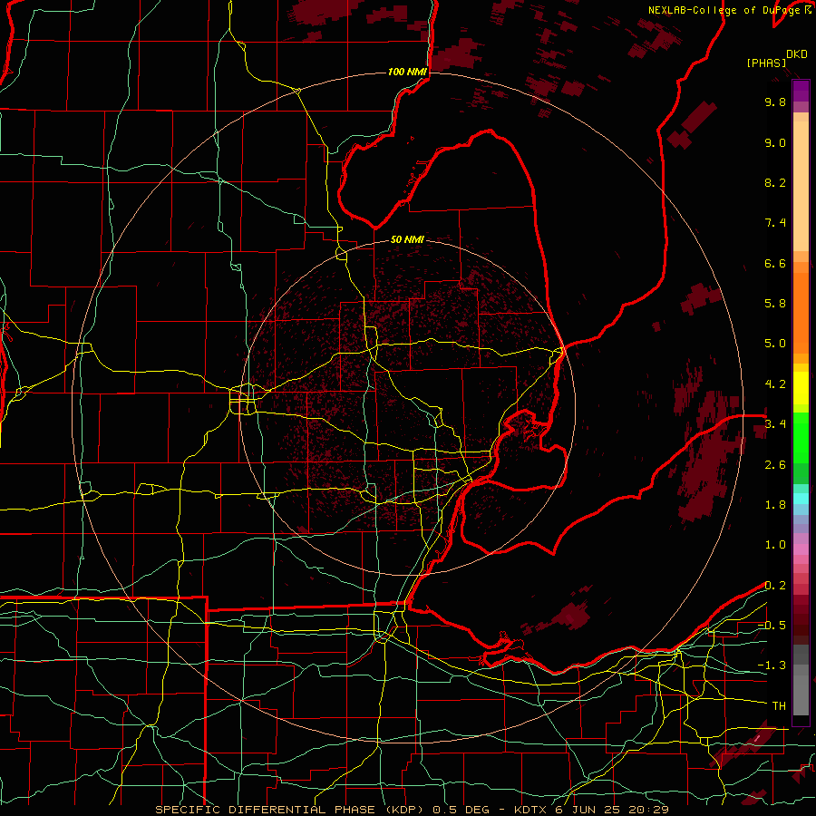Click the 9.8 value on the color scale
816x816 pixels.
click(x=775, y=102)
